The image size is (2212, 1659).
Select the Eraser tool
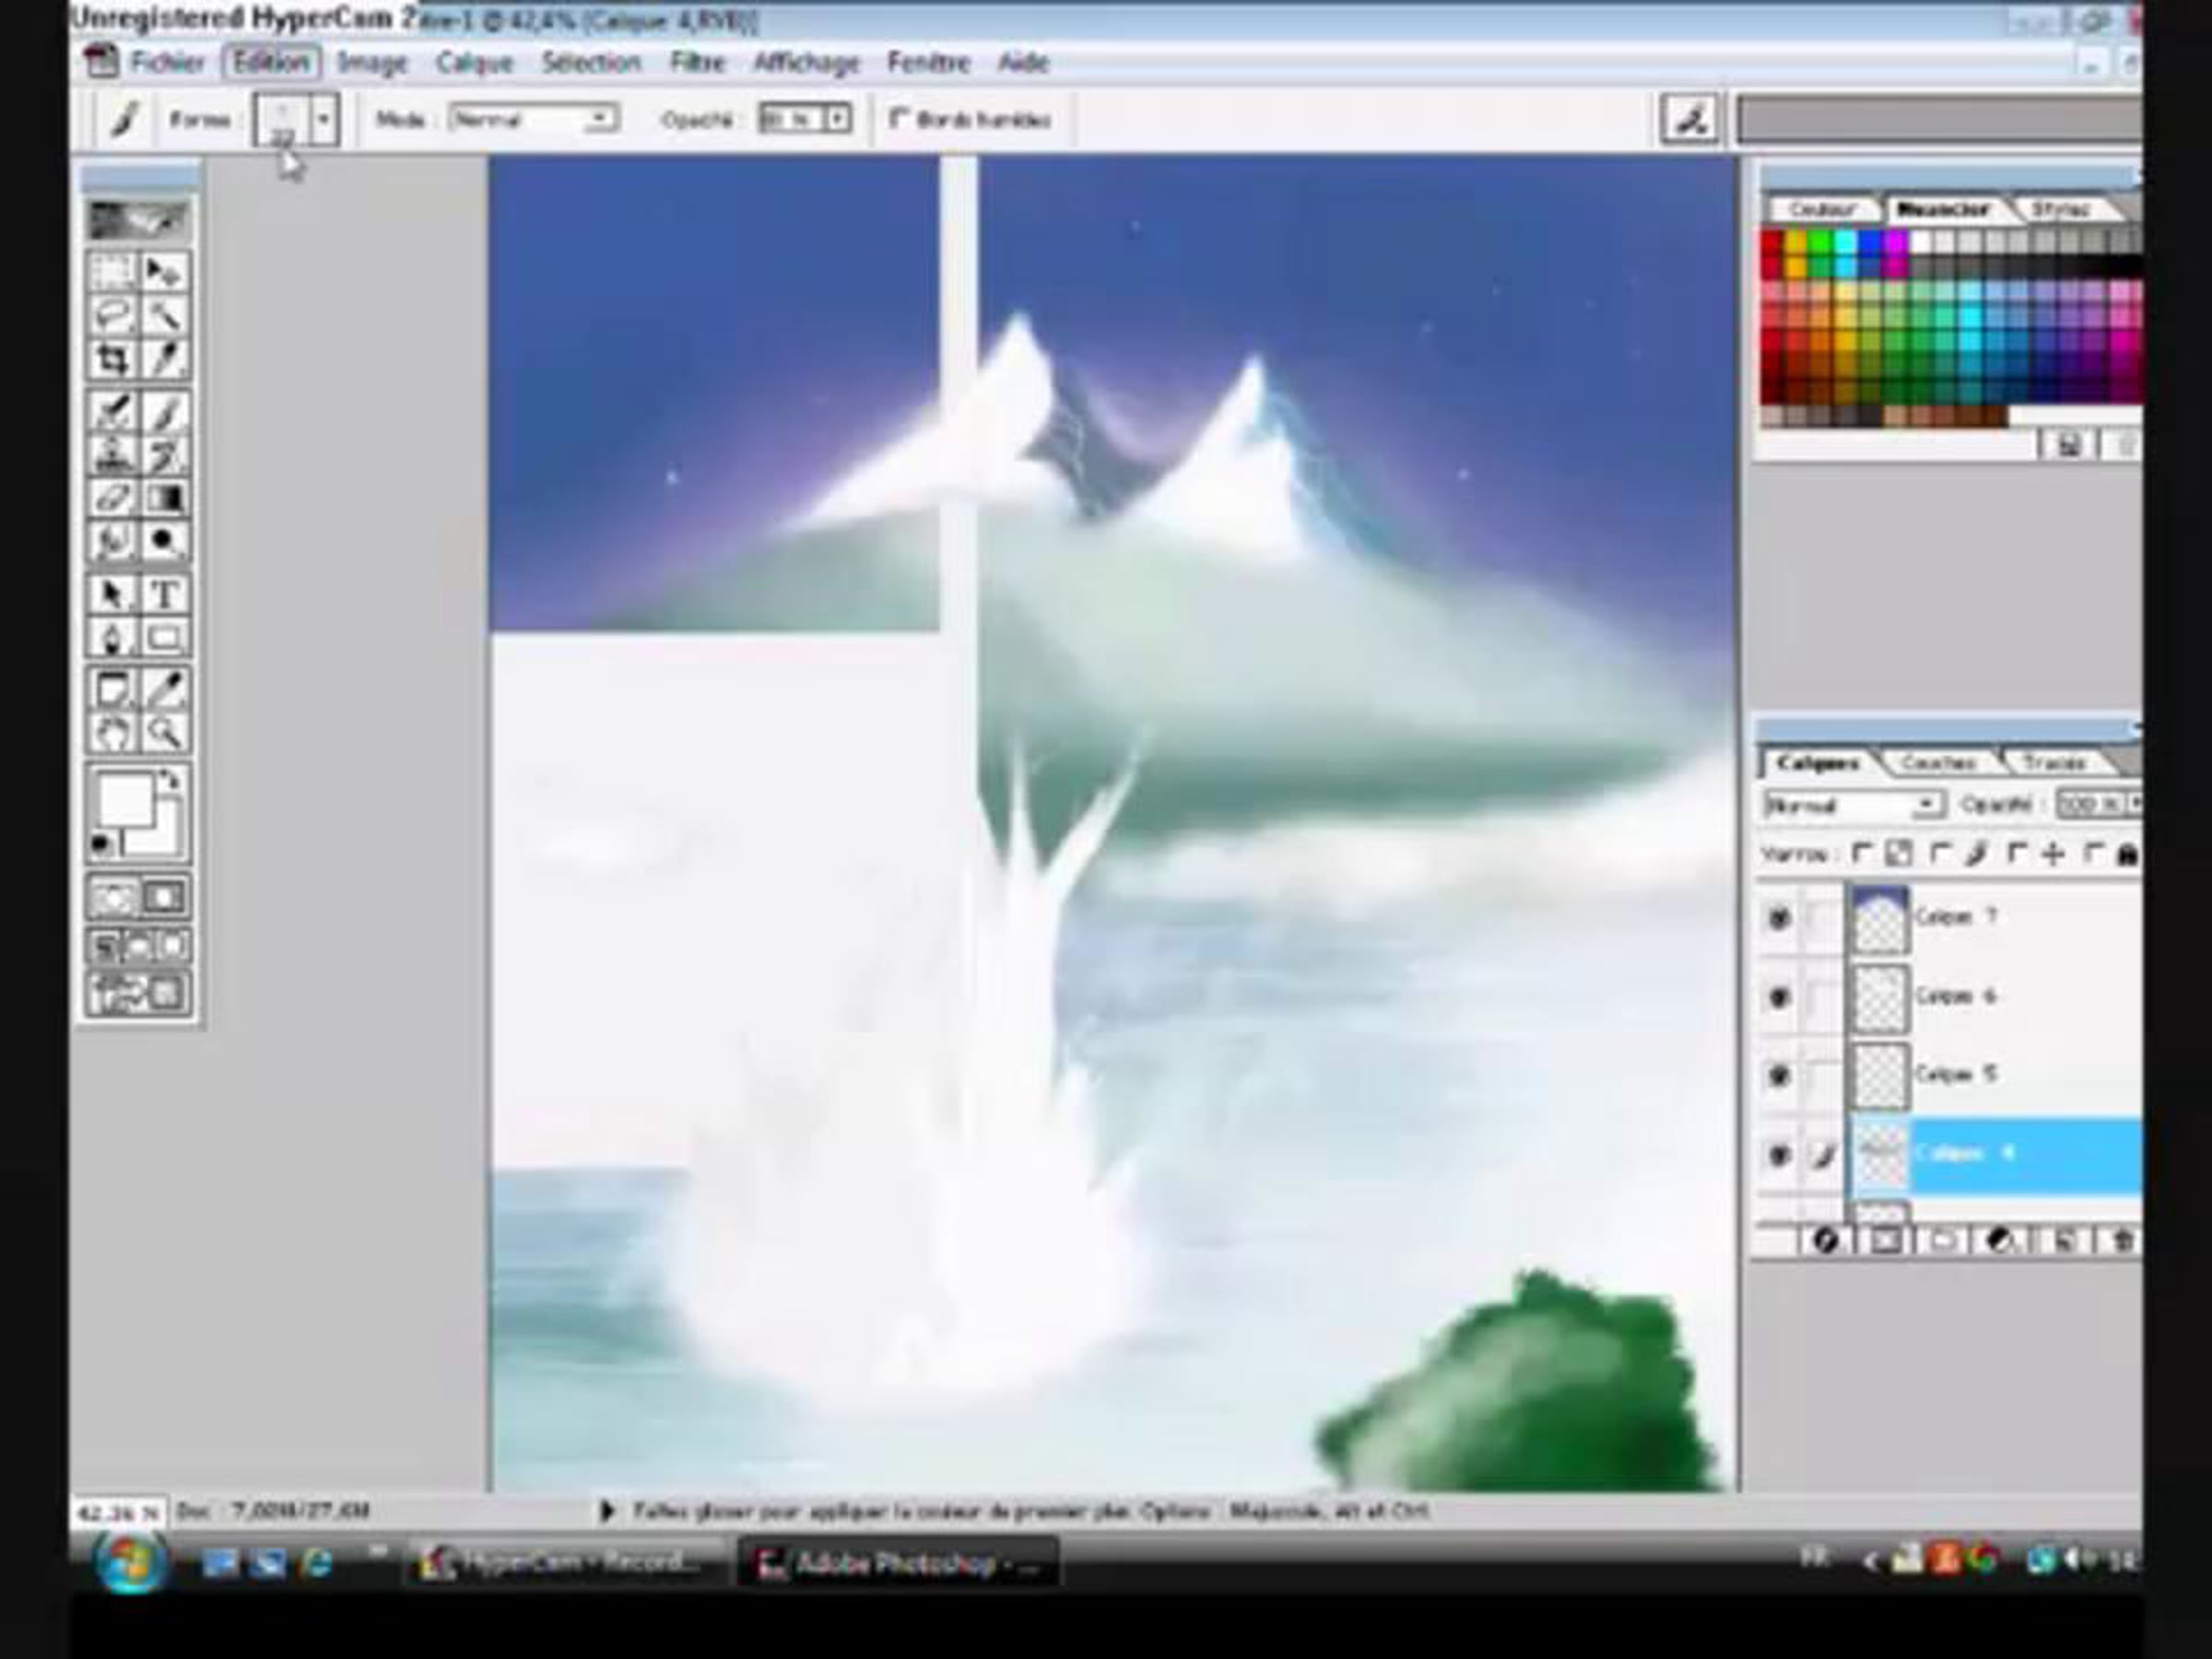click(x=112, y=498)
